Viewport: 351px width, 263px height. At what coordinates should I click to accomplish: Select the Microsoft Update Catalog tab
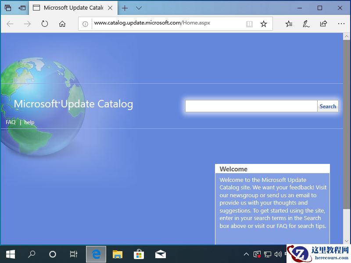click(x=70, y=8)
